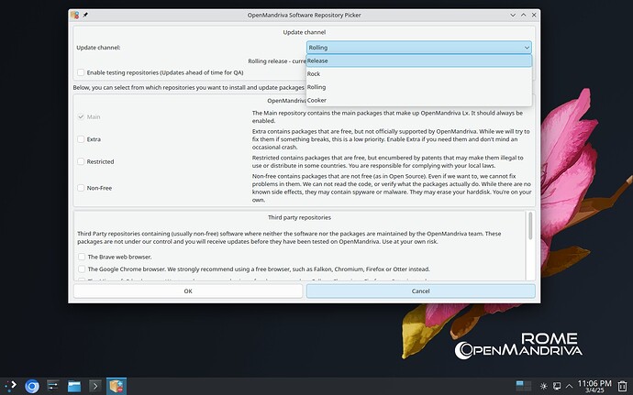Click the pin icon in title bar
633x395 pixels.
click(86, 16)
